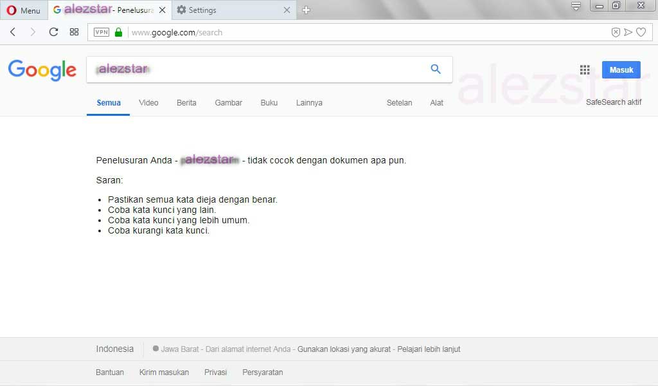Minimize the Opera window
658x386 pixels.
point(600,6)
